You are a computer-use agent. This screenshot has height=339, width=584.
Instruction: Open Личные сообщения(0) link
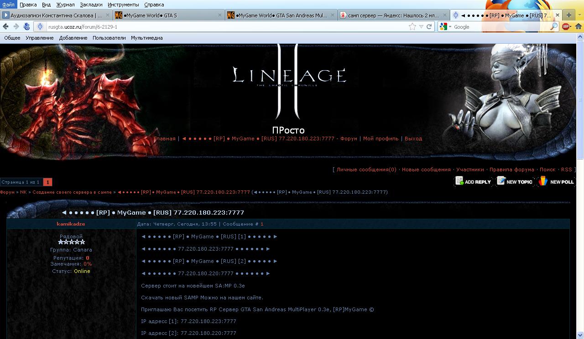point(366,169)
